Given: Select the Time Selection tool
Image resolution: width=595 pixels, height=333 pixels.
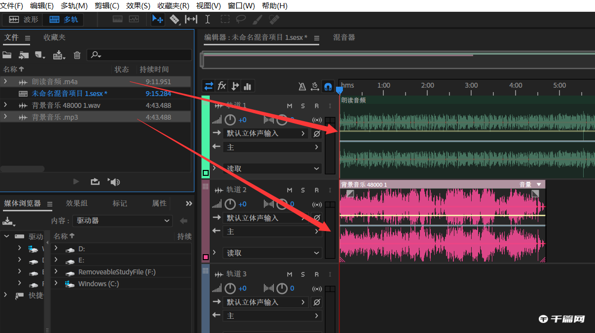Looking at the screenshot, I should (x=208, y=19).
